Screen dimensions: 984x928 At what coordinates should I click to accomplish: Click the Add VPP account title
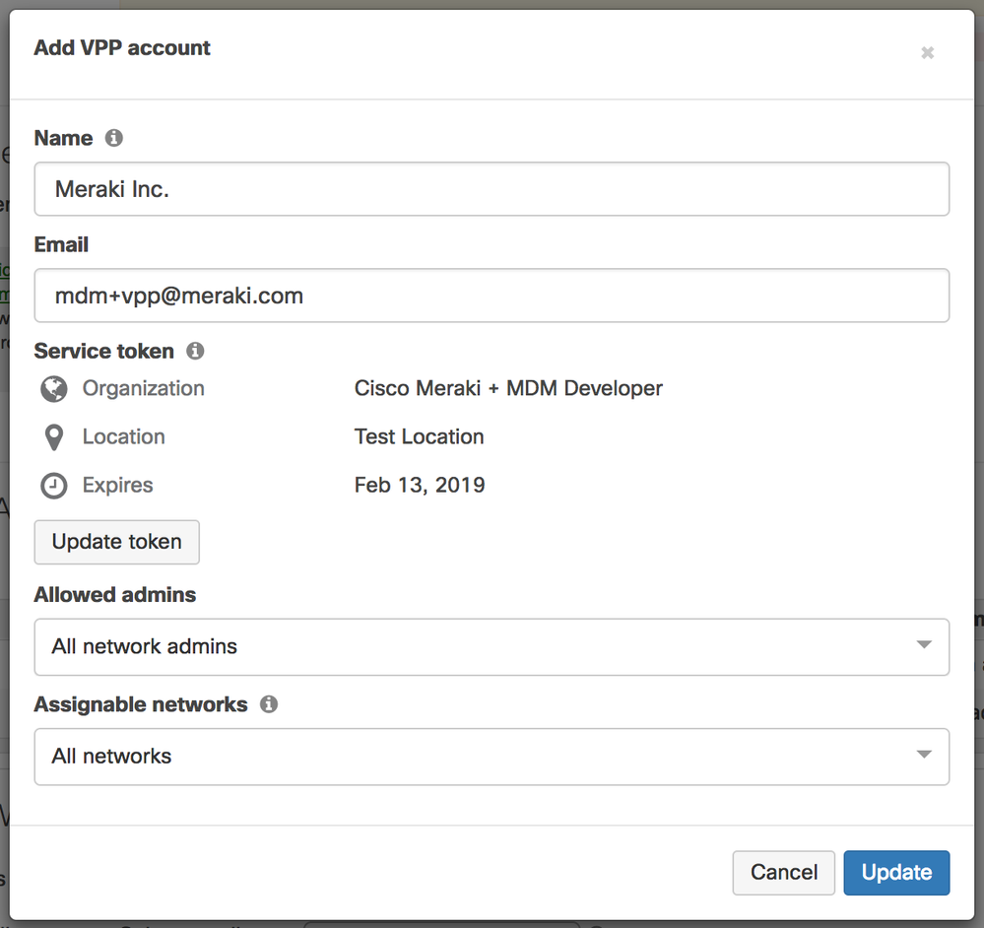point(122,47)
